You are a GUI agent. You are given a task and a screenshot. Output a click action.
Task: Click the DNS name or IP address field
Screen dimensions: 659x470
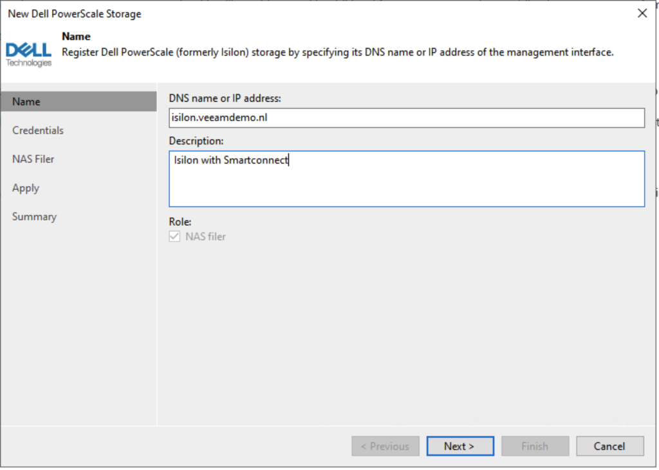[x=406, y=118]
